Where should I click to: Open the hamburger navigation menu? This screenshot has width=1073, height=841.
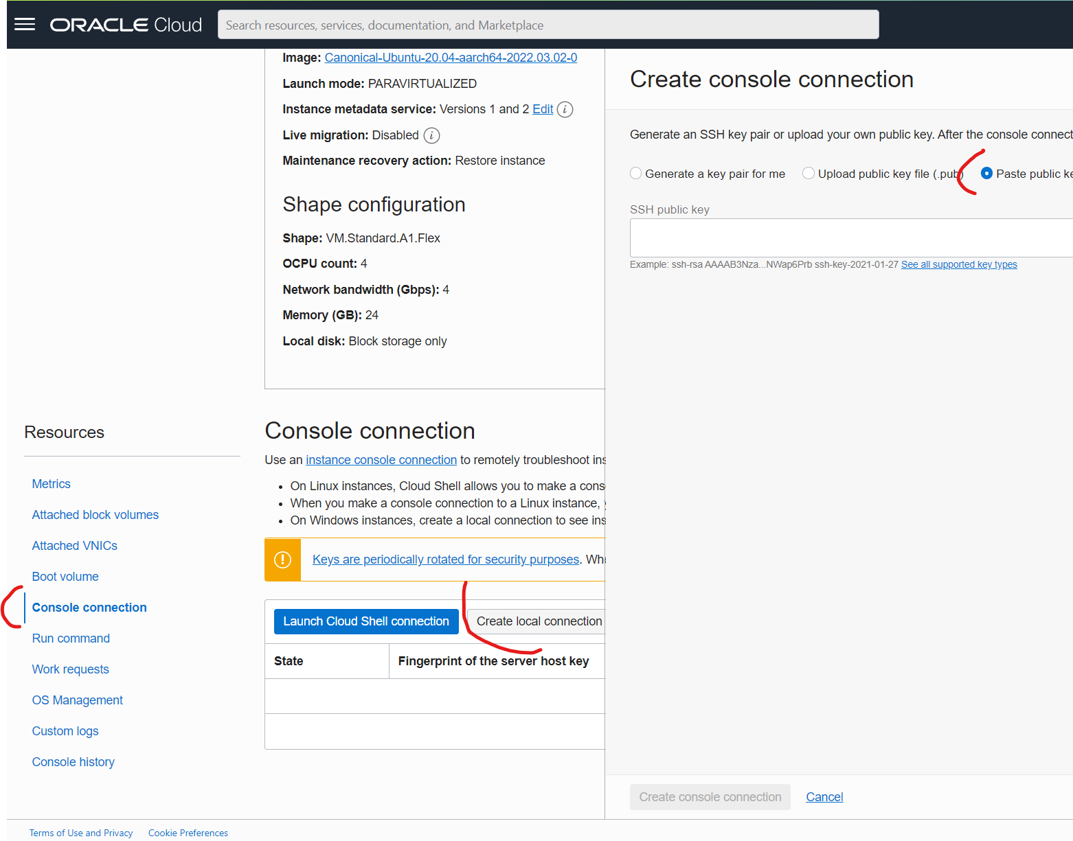click(x=25, y=25)
